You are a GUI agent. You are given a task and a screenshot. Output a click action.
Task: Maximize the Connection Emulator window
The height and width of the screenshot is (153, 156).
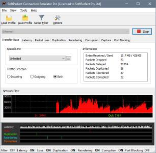[138, 4]
